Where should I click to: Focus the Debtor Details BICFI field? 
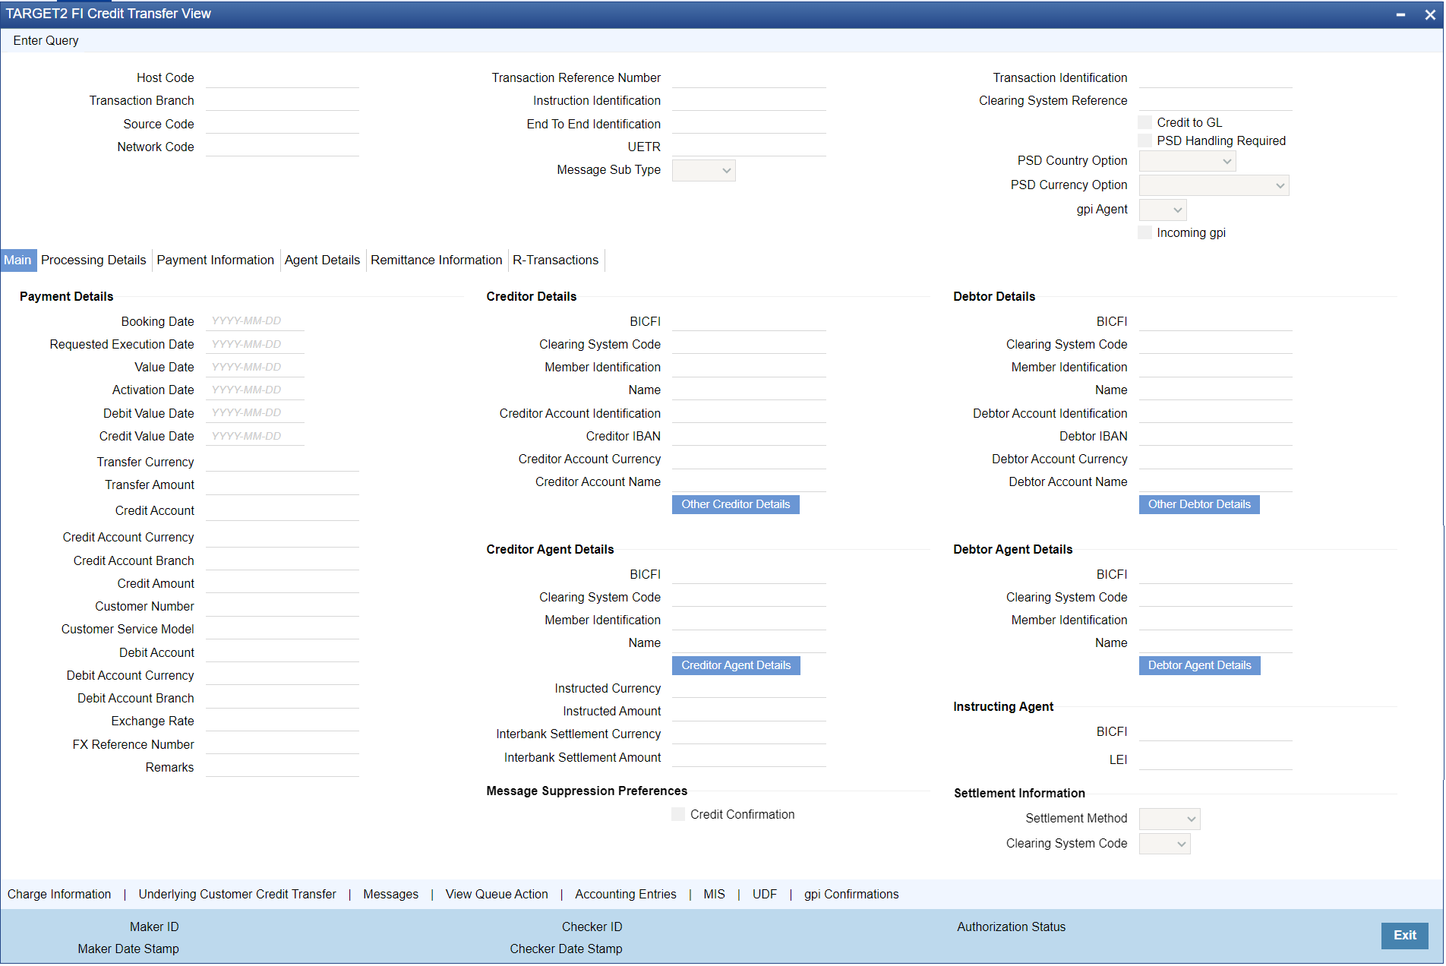click(x=1216, y=321)
